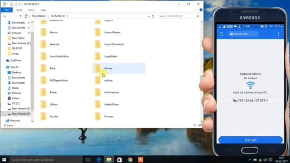Select songs folder in navigation pane
The width and height of the screenshot is (290, 163).
pos(15,53)
